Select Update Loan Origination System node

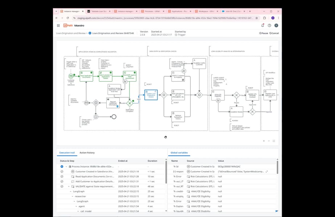[x=151, y=95]
